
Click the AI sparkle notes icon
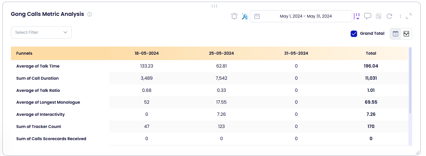[379, 16]
